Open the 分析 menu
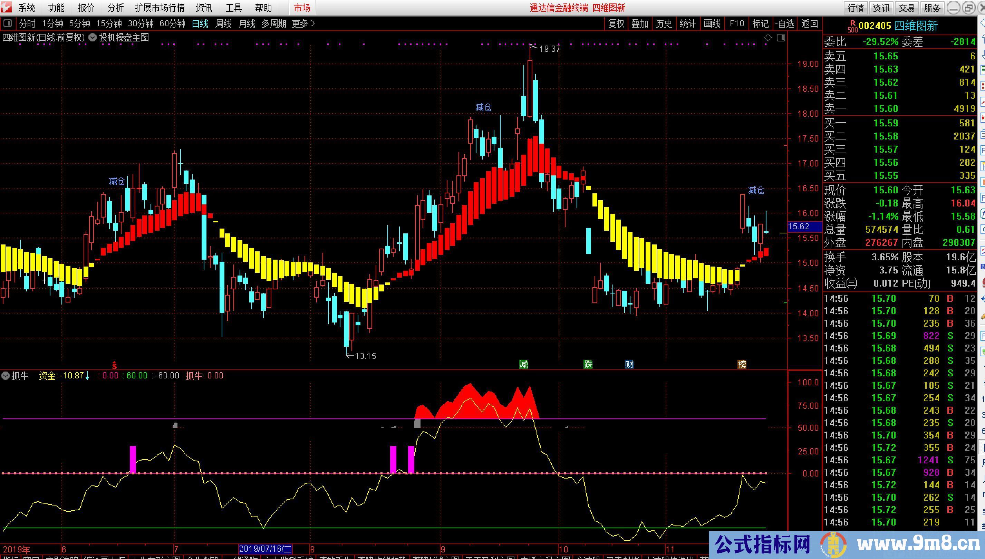The width and height of the screenshot is (985, 559). (x=116, y=8)
